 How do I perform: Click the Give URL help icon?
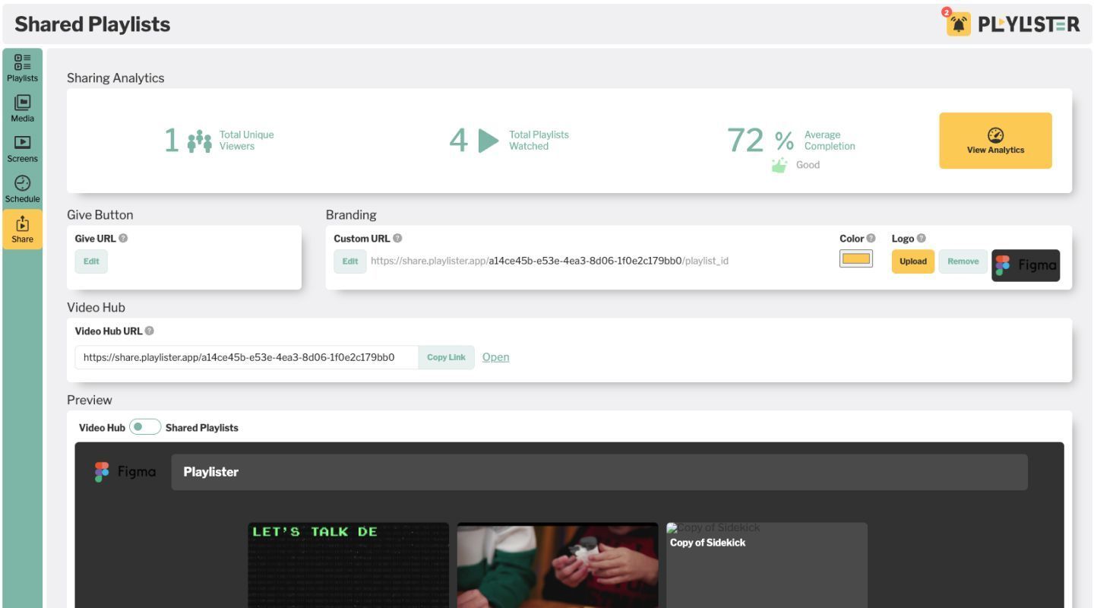point(124,238)
